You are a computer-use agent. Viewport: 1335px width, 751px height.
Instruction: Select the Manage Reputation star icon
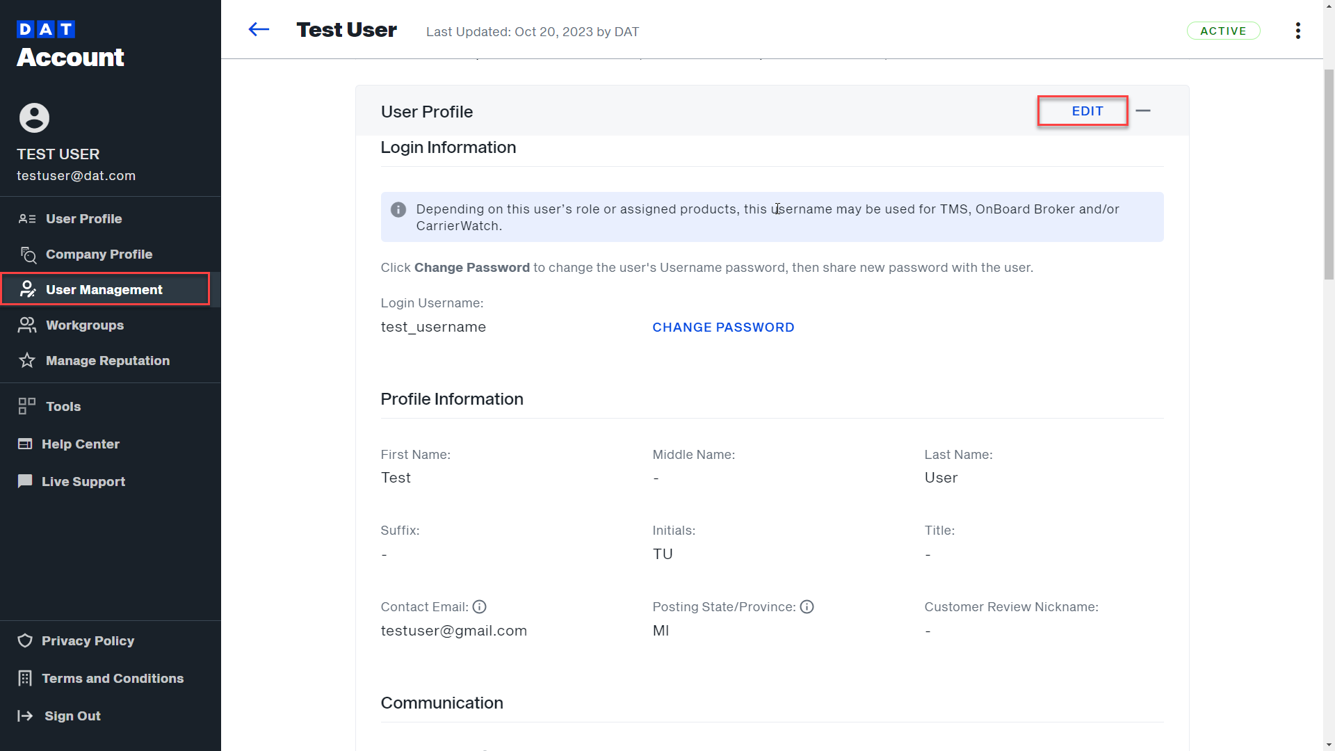[x=26, y=360]
